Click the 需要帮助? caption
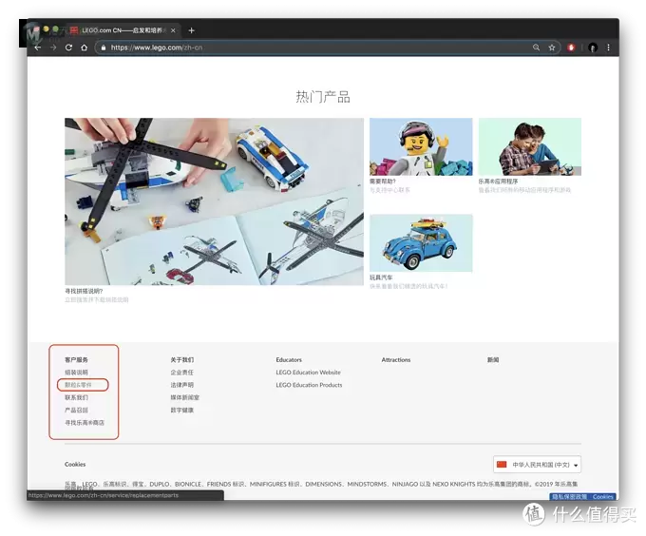 tap(383, 182)
